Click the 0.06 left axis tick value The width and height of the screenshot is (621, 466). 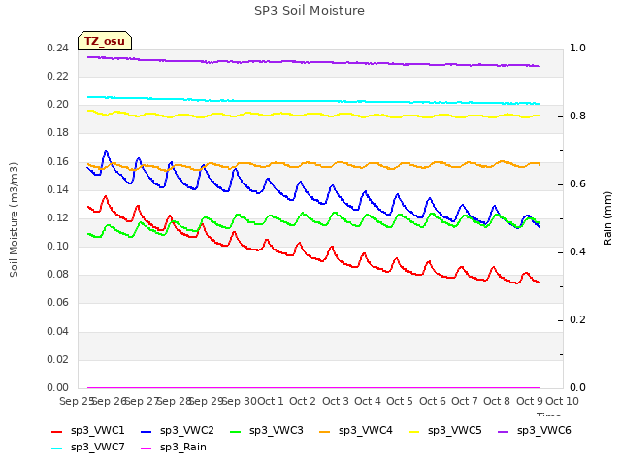coord(58,303)
